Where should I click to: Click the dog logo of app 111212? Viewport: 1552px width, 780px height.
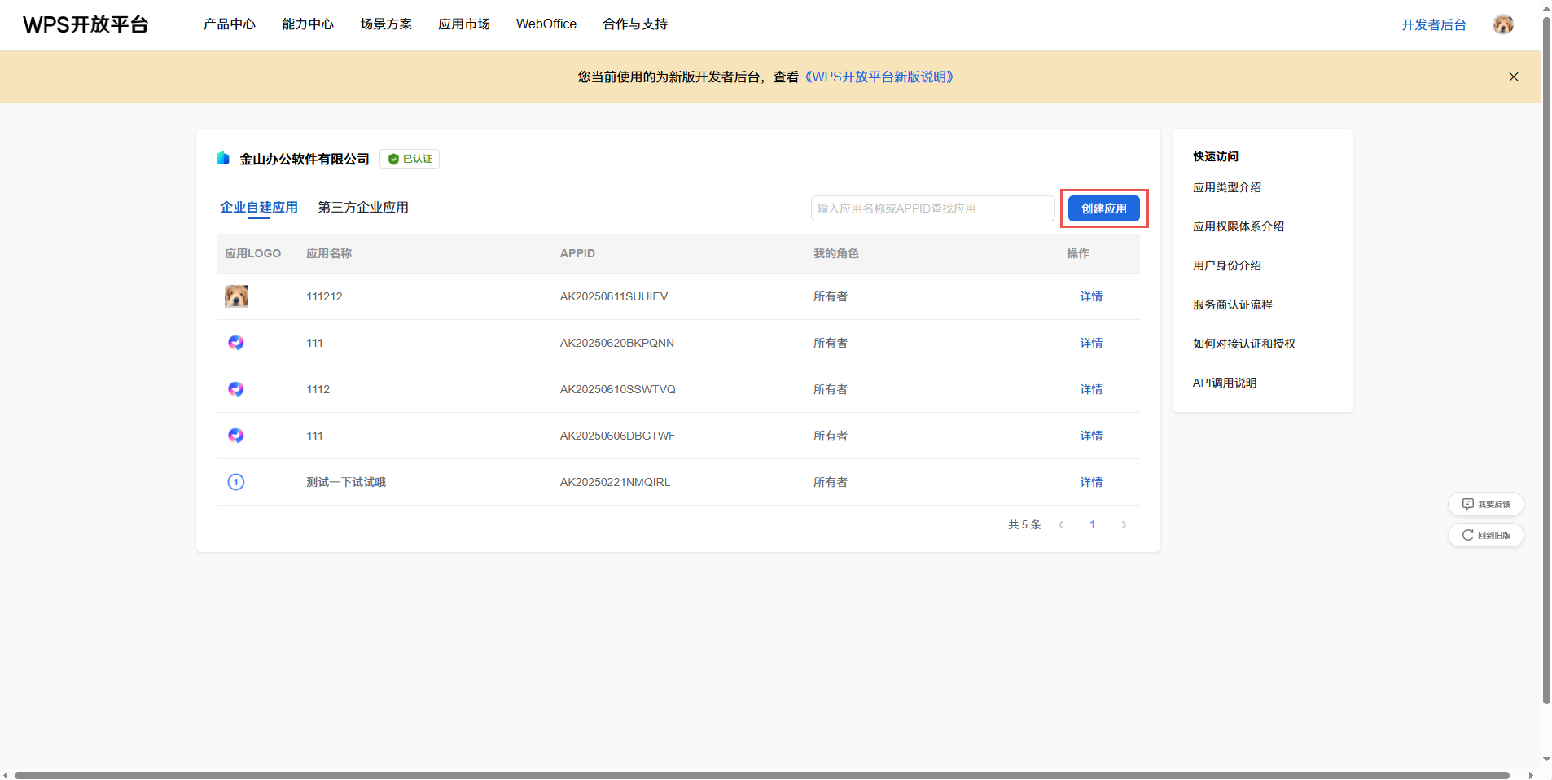tap(236, 296)
